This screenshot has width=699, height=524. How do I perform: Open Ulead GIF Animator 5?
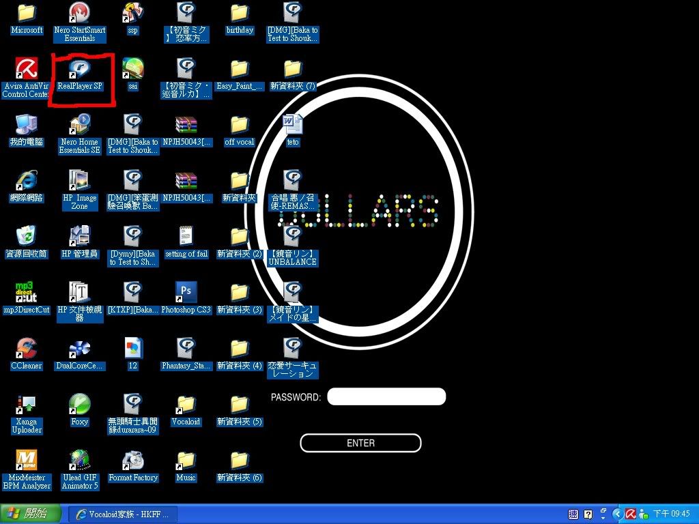[80, 469]
